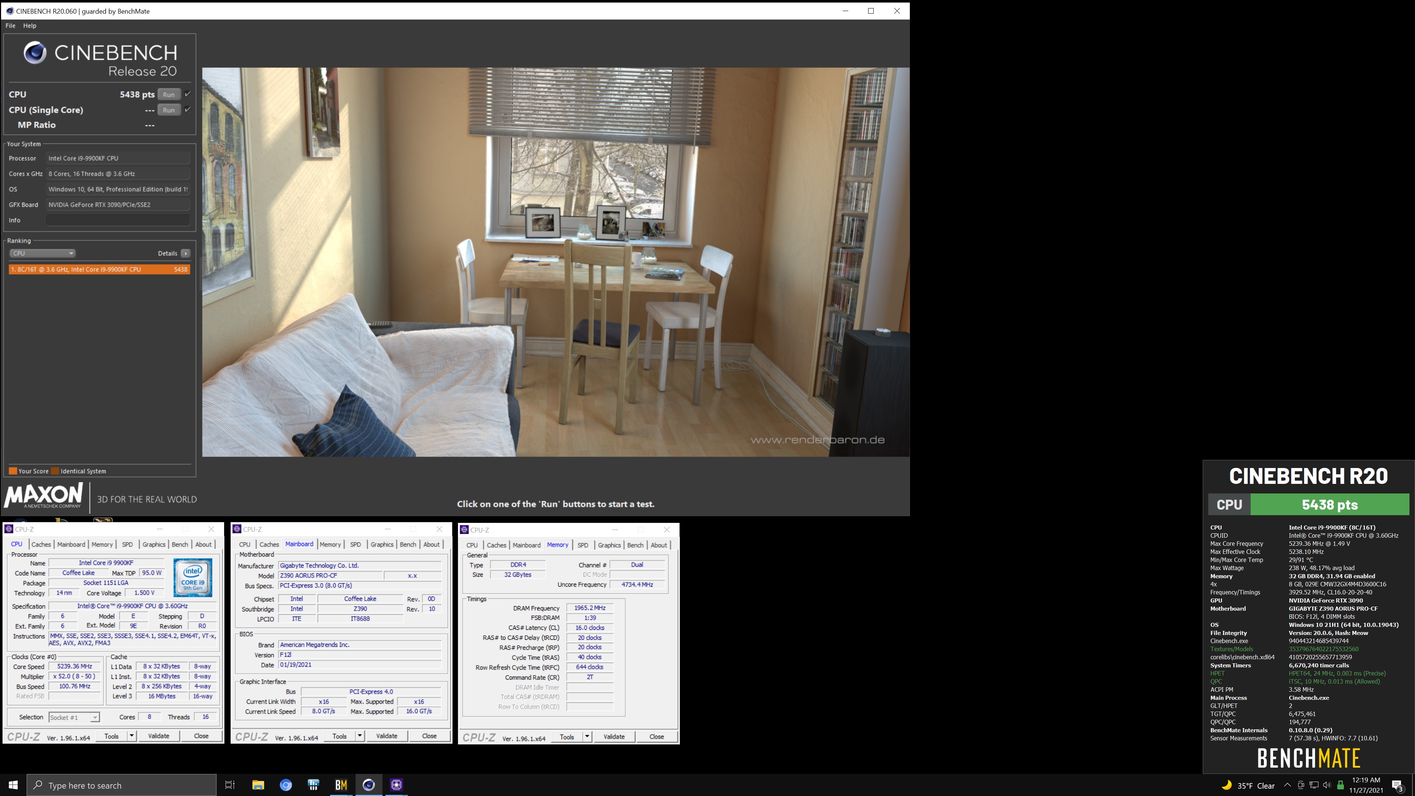Click the weather moon icon in taskbar
This screenshot has width=1415, height=796.
(1227, 785)
